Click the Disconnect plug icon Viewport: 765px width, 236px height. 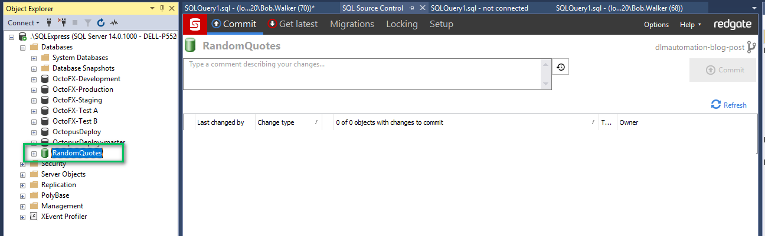point(61,23)
